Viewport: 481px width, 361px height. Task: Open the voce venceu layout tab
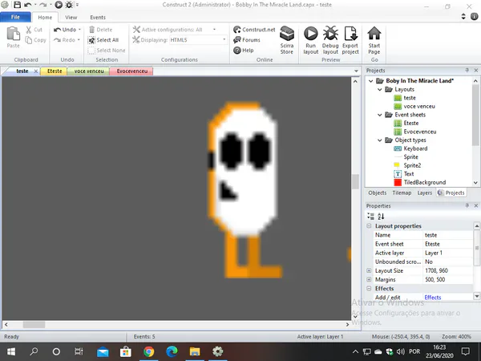tap(89, 71)
